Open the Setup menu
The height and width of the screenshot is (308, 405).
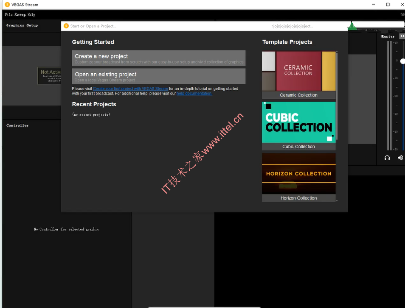pos(20,15)
